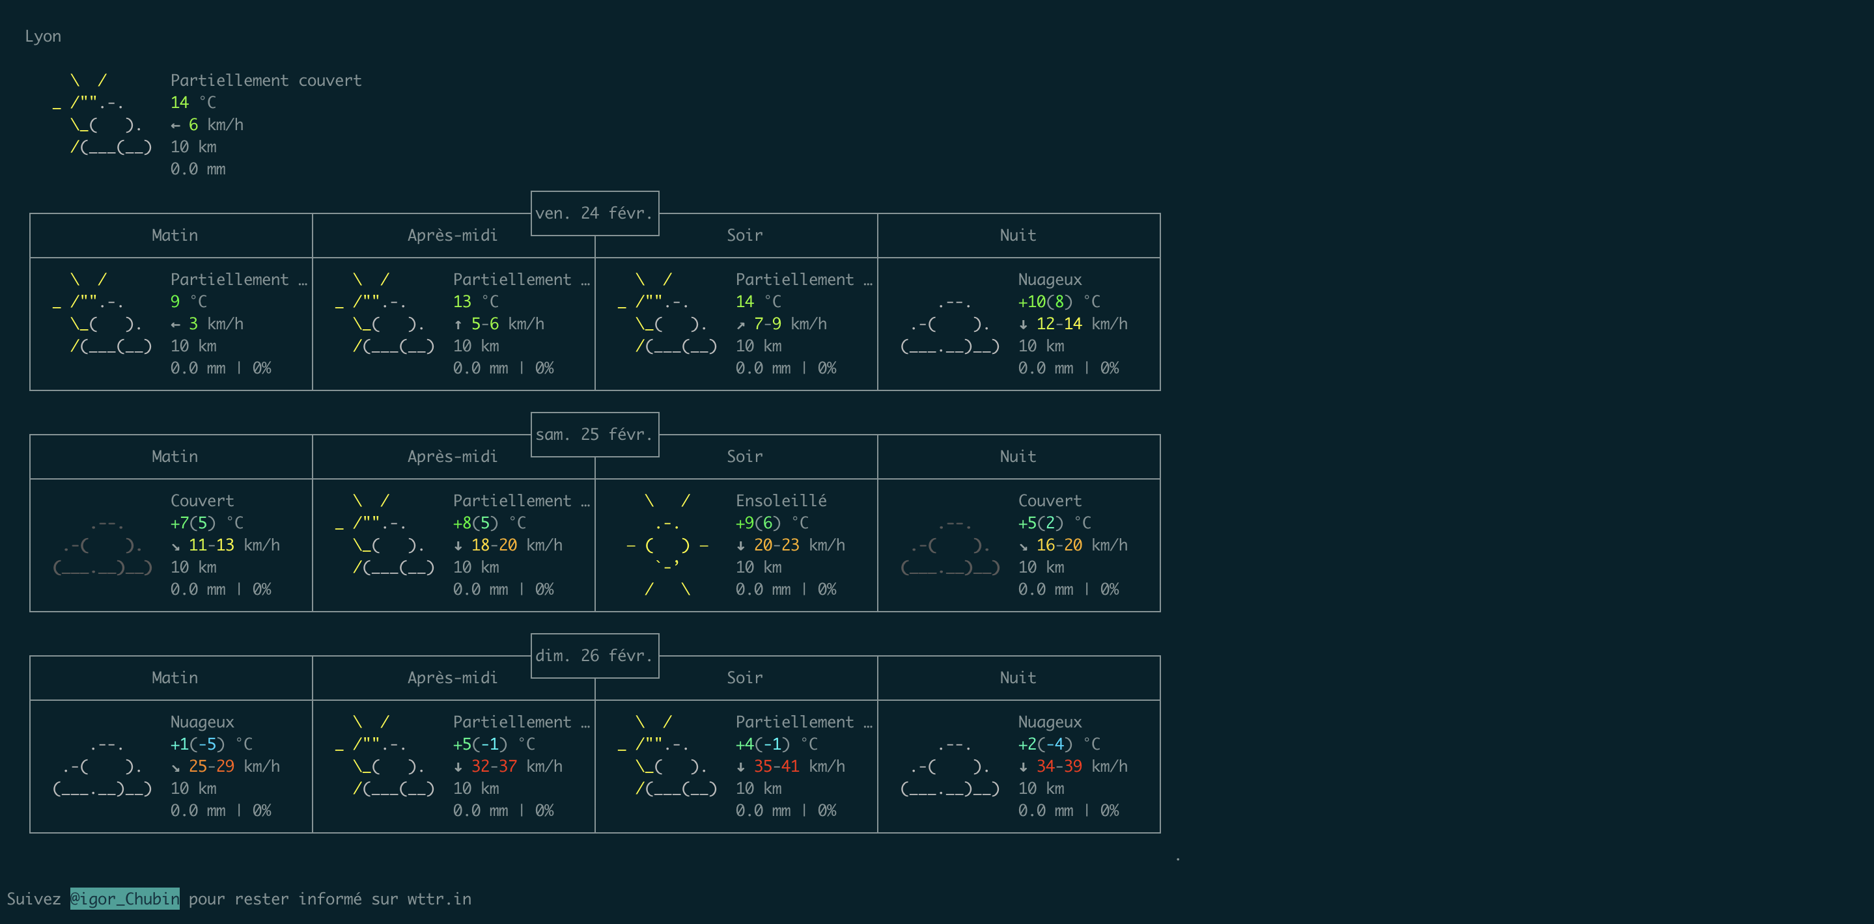The image size is (1874, 924).
Task: Click Friday afternoon's partly cloudy icon
Action: coord(385,314)
